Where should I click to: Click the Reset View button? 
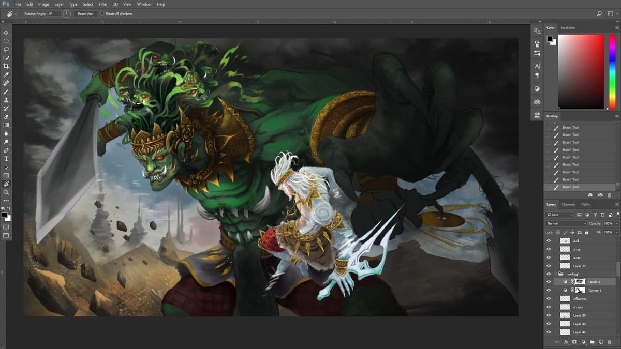85,14
